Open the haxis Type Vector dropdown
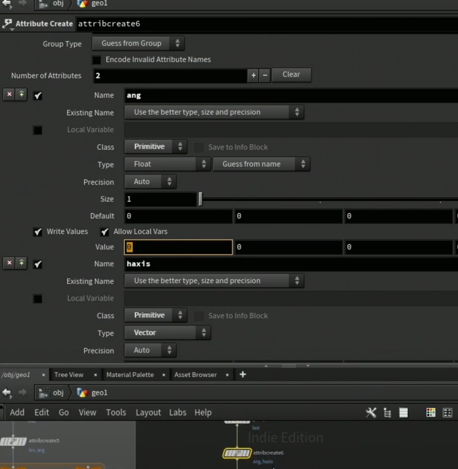 click(168, 333)
